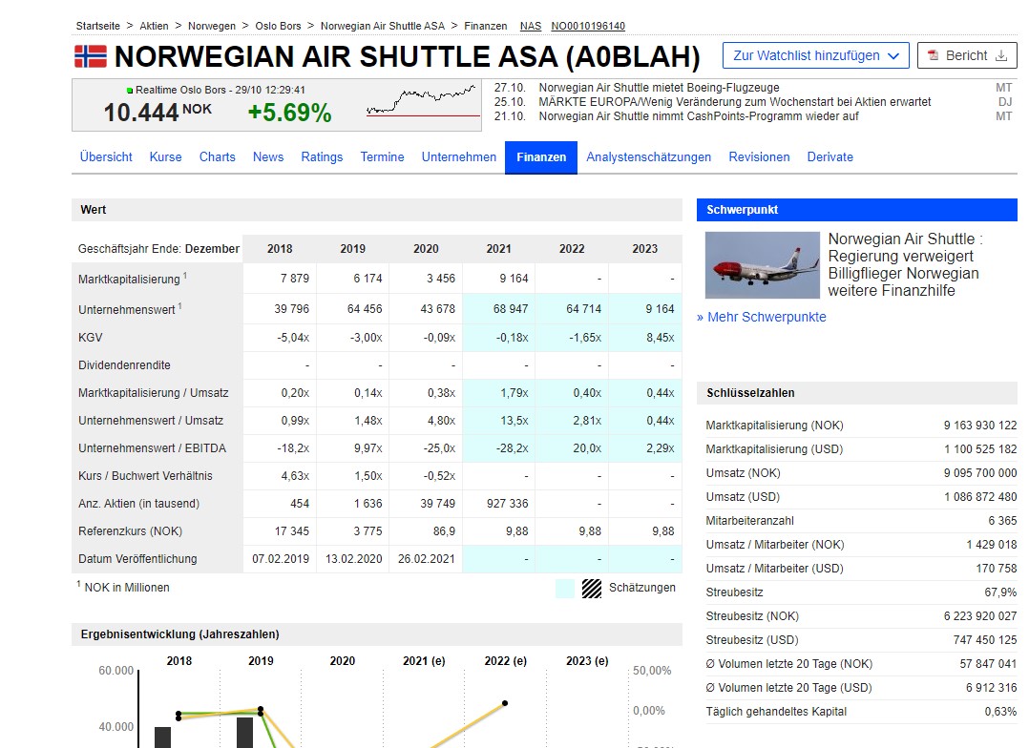Viewport: 1029px width, 748px height.
Task: Click the NAS ticker link
Action: pos(531,26)
